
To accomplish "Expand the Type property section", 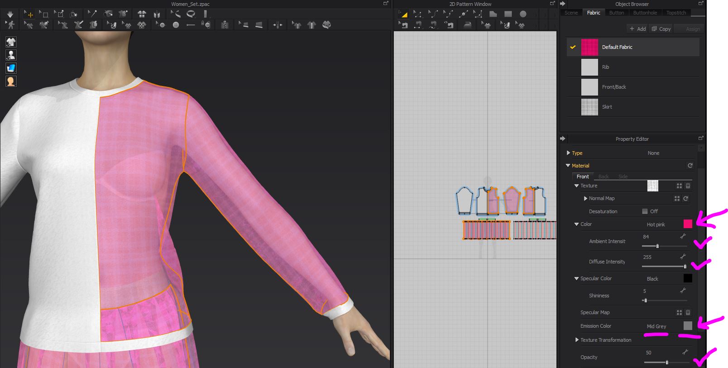I will point(568,153).
